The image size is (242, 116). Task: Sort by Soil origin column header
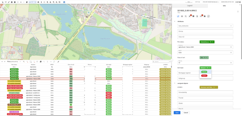point(109,65)
